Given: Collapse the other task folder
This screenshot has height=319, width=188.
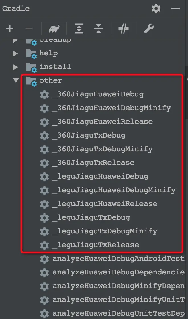Looking at the screenshot, I should (16, 80).
